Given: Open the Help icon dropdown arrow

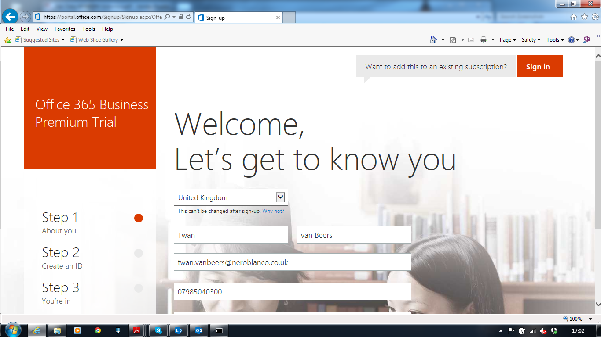Looking at the screenshot, I should tap(577, 40).
